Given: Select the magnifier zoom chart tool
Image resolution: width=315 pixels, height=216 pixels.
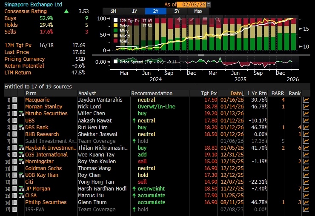Looking at the screenshot, I should point(218,20).
